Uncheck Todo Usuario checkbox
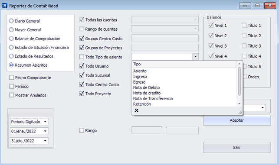The width and height of the screenshot is (279, 165). click(82, 66)
